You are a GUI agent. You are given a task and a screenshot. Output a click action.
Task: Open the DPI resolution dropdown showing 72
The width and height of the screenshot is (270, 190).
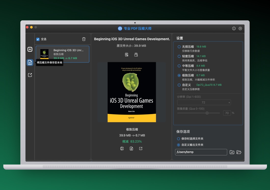point(204,102)
